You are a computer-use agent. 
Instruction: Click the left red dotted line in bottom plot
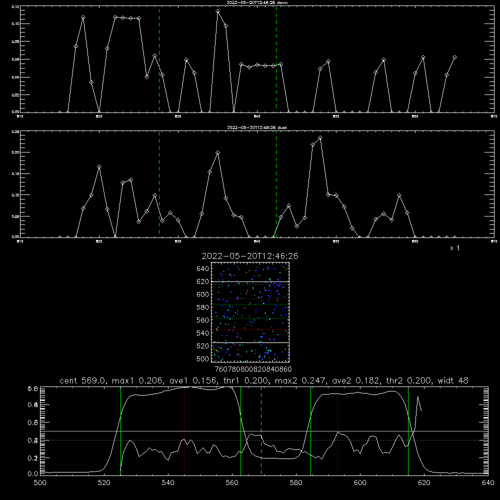pyautogui.click(x=184, y=430)
